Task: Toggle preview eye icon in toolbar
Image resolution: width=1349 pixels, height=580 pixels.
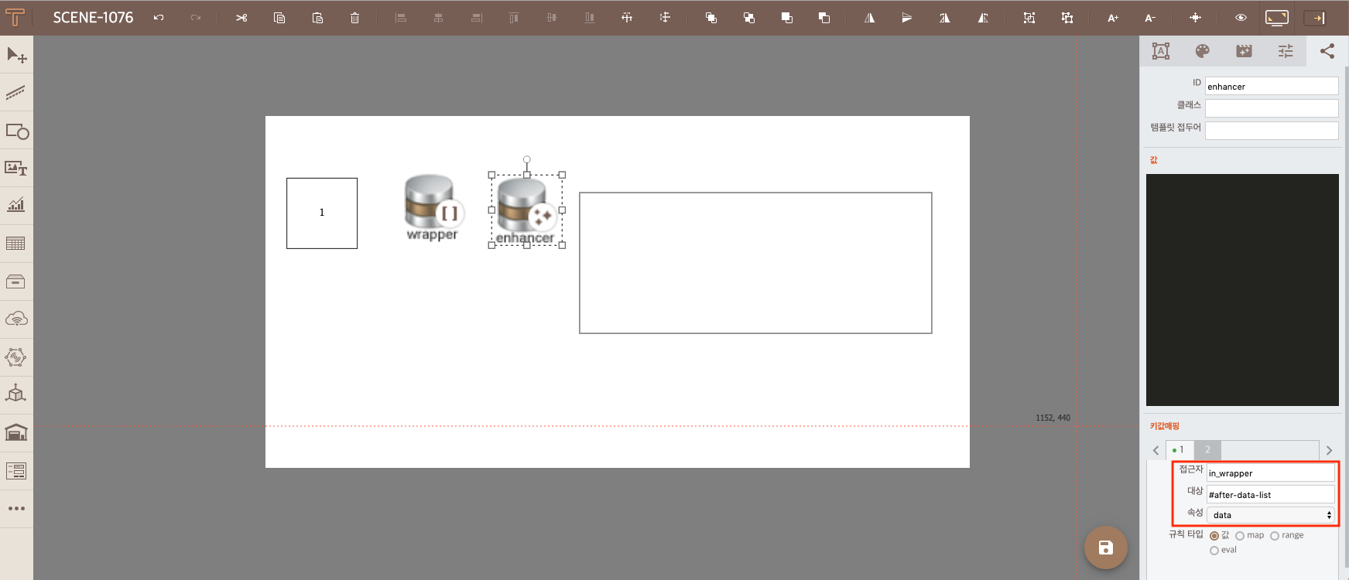Action: tap(1241, 18)
